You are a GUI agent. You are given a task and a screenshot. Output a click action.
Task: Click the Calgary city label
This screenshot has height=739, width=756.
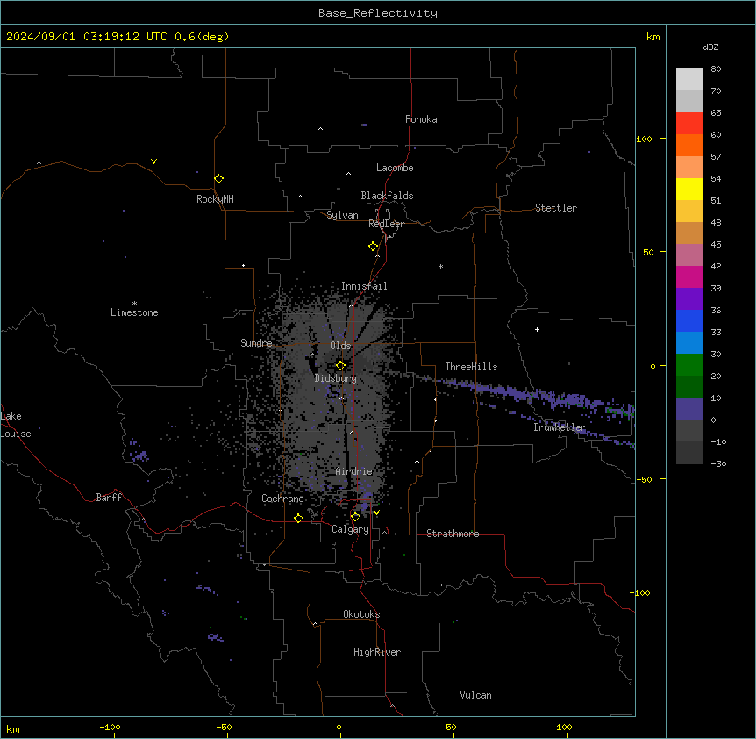[350, 529]
